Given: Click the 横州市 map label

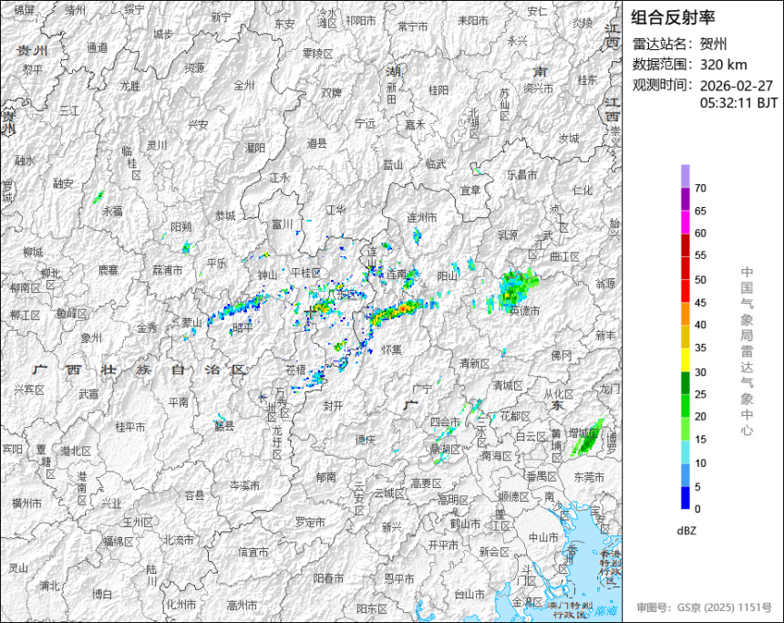Looking at the screenshot, I should pyautogui.click(x=26, y=503).
